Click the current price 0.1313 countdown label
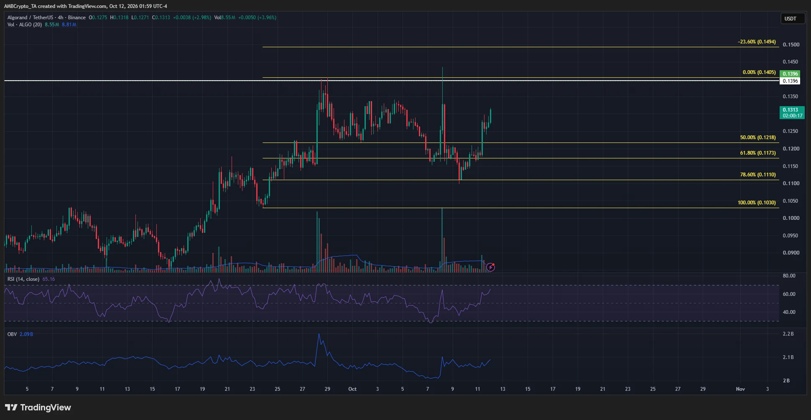 coord(792,113)
